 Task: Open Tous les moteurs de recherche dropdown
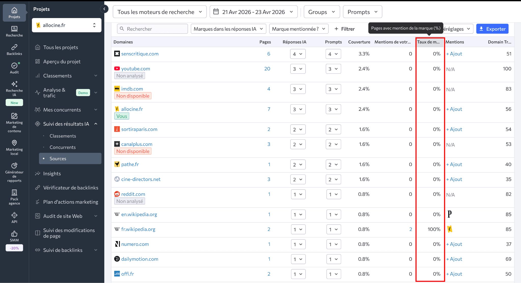[x=160, y=12]
